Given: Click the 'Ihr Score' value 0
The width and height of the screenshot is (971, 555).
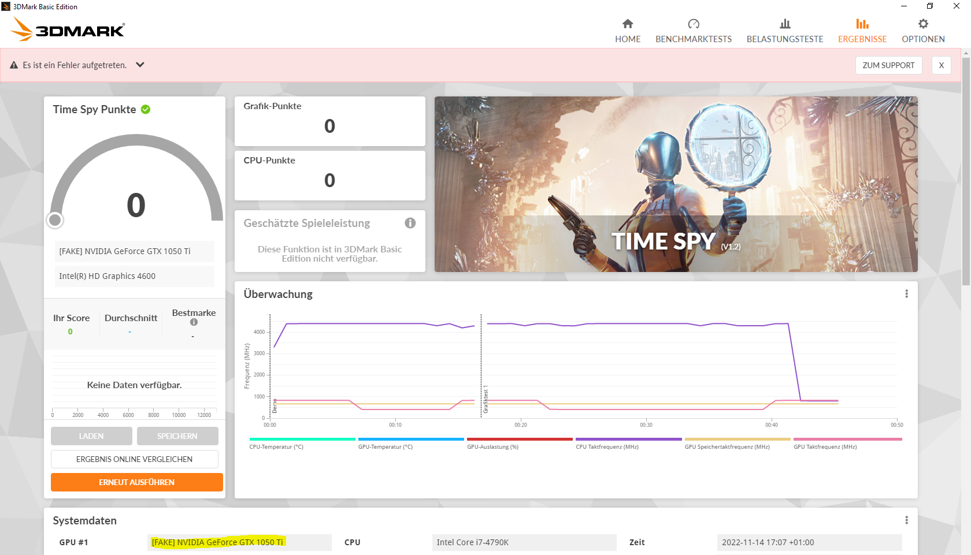Looking at the screenshot, I should (71, 331).
